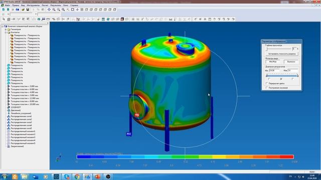Image resolution: width=321 pixels, height=180 pixels.
Task: Open the Расчет menu
Action: (x=45, y=5)
